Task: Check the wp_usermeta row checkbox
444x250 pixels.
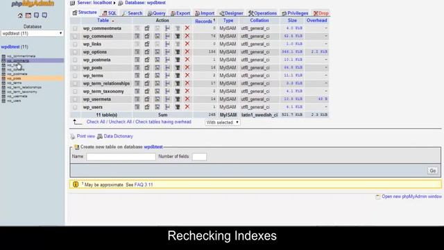Action: (x=75, y=99)
